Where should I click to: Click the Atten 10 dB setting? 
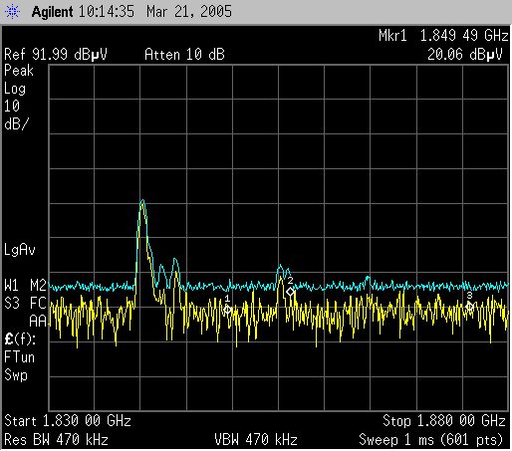184,55
